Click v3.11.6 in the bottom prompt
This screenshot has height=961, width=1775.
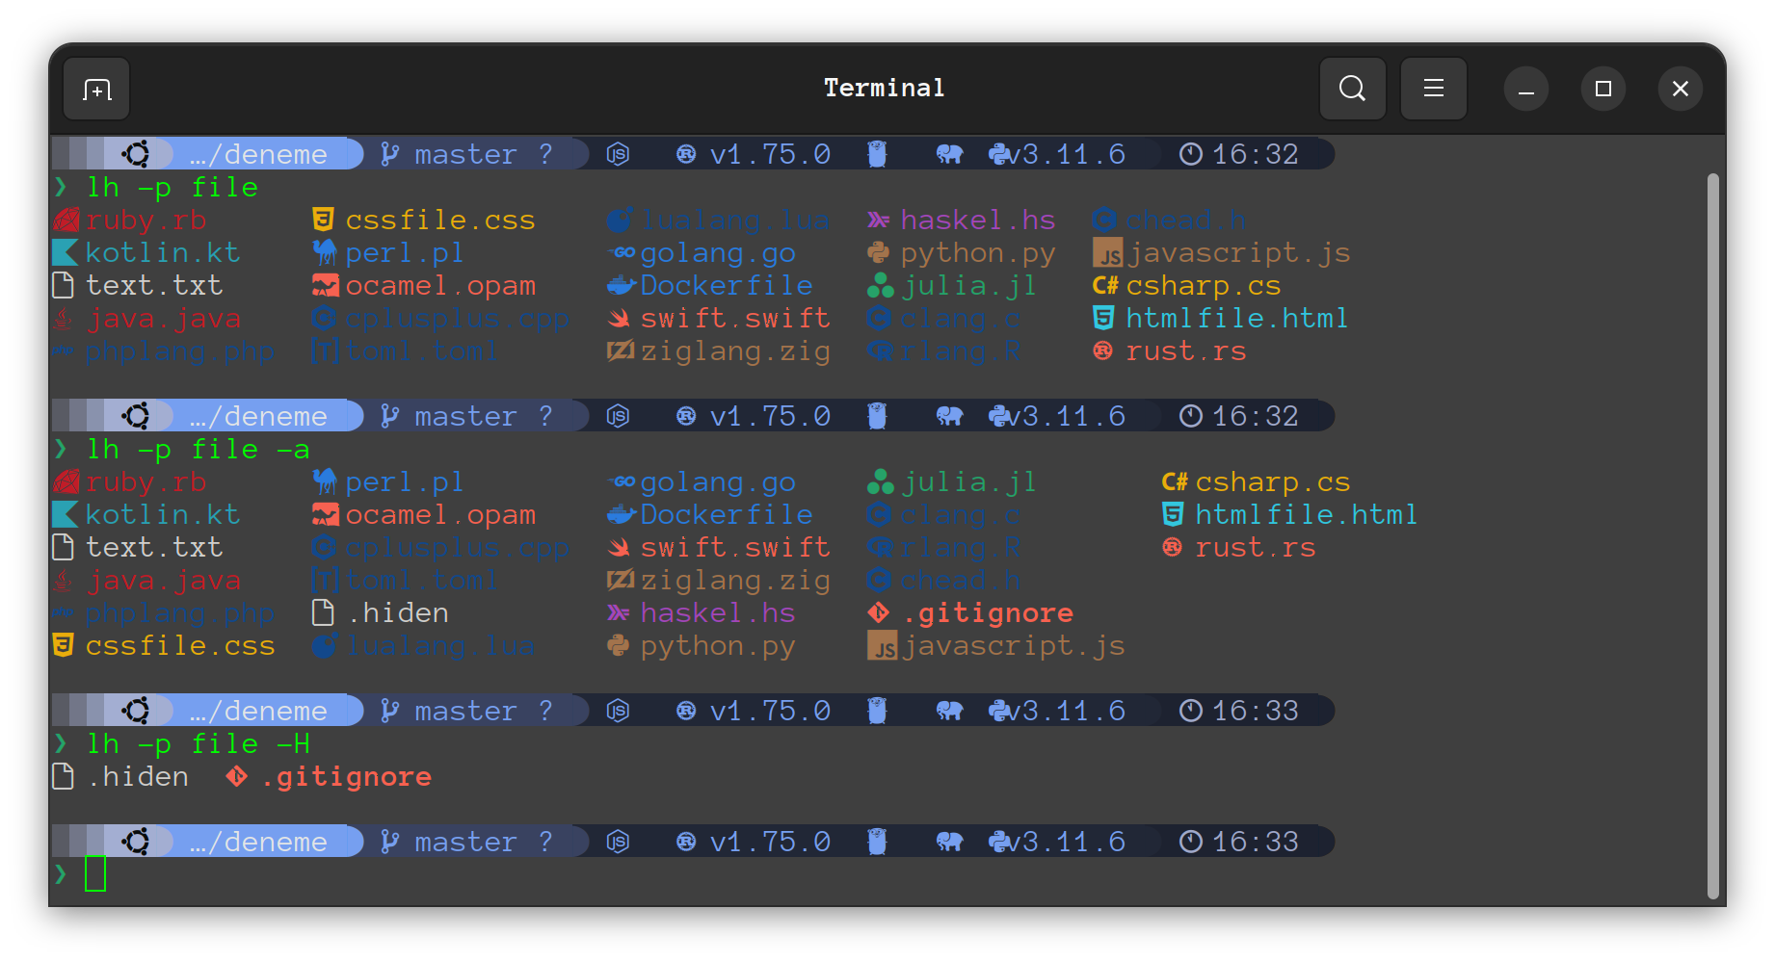tap(1067, 842)
